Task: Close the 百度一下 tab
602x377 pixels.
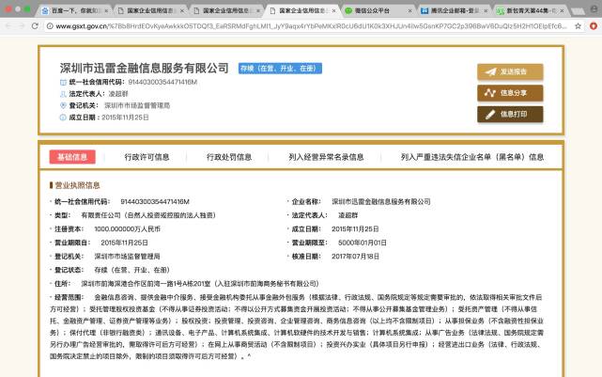Action: 106,10
